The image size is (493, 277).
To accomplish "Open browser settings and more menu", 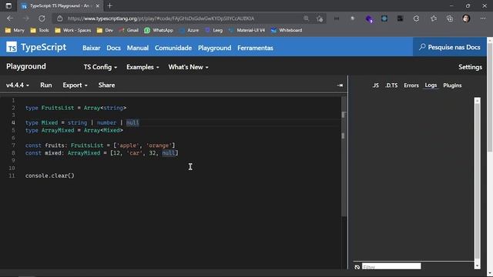I will (x=483, y=18).
